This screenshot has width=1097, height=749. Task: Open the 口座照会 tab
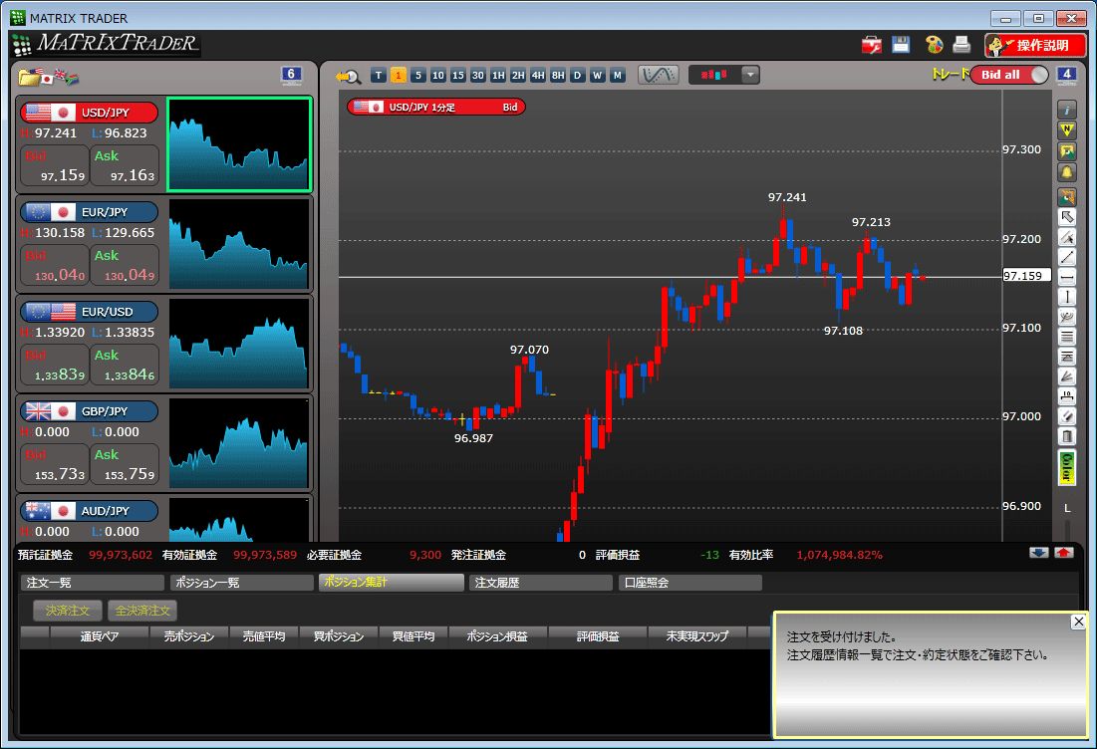(689, 583)
